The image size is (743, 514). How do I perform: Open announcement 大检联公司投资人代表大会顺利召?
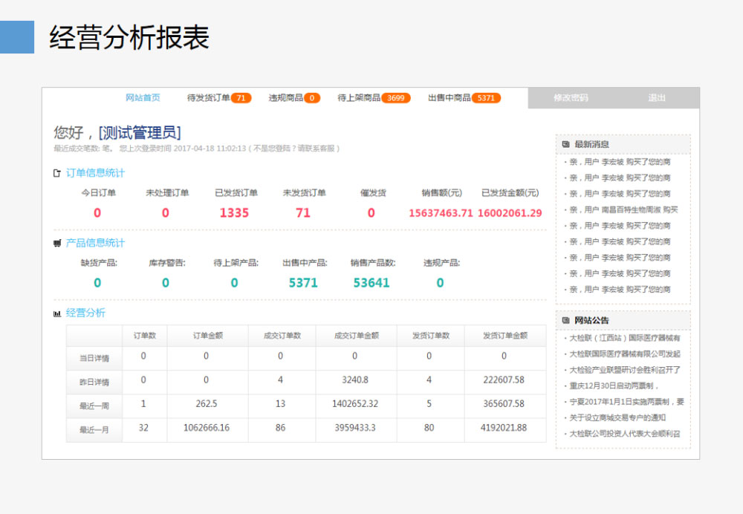pyautogui.click(x=625, y=434)
